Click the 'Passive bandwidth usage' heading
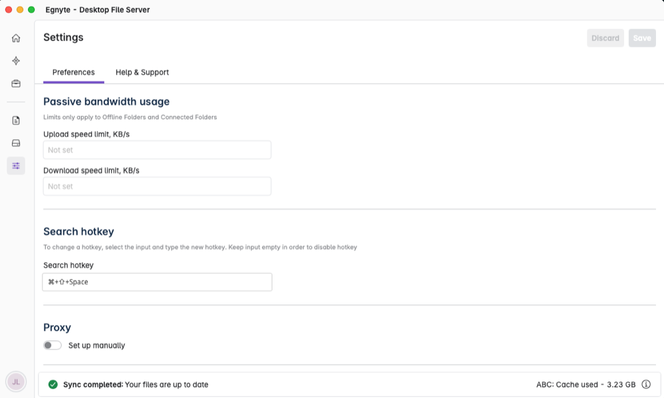This screenshot has width=664, height=398. [x=106, y=101]
